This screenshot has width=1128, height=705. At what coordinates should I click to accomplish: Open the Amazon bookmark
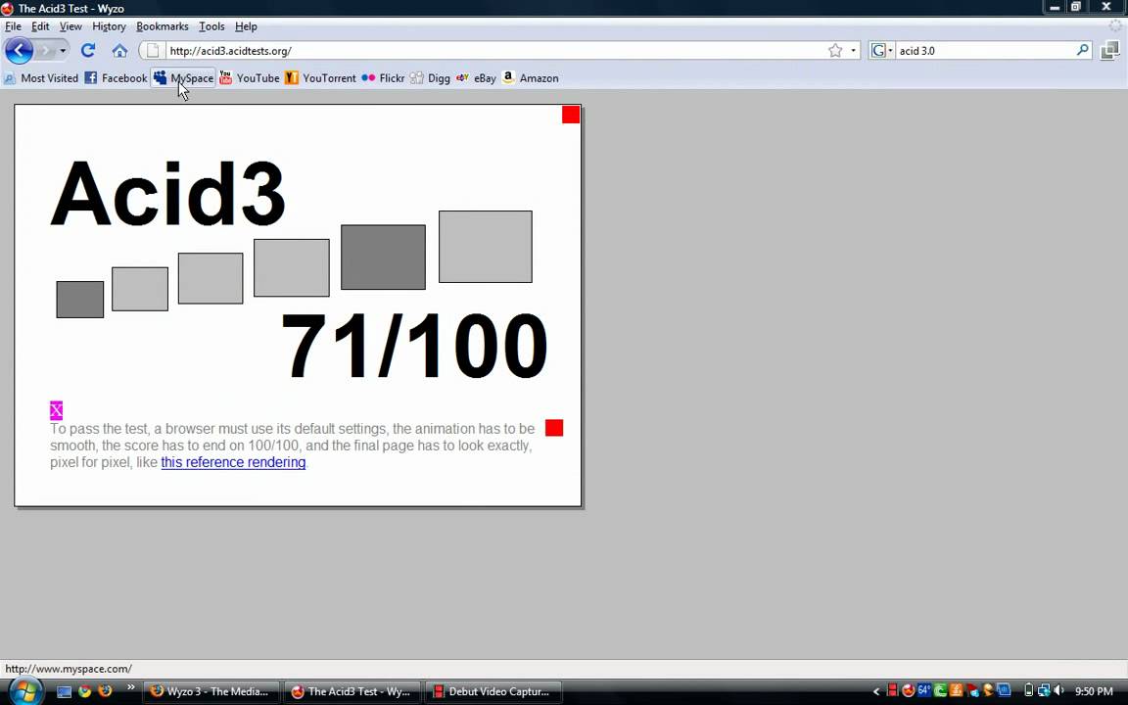[530, 78]
